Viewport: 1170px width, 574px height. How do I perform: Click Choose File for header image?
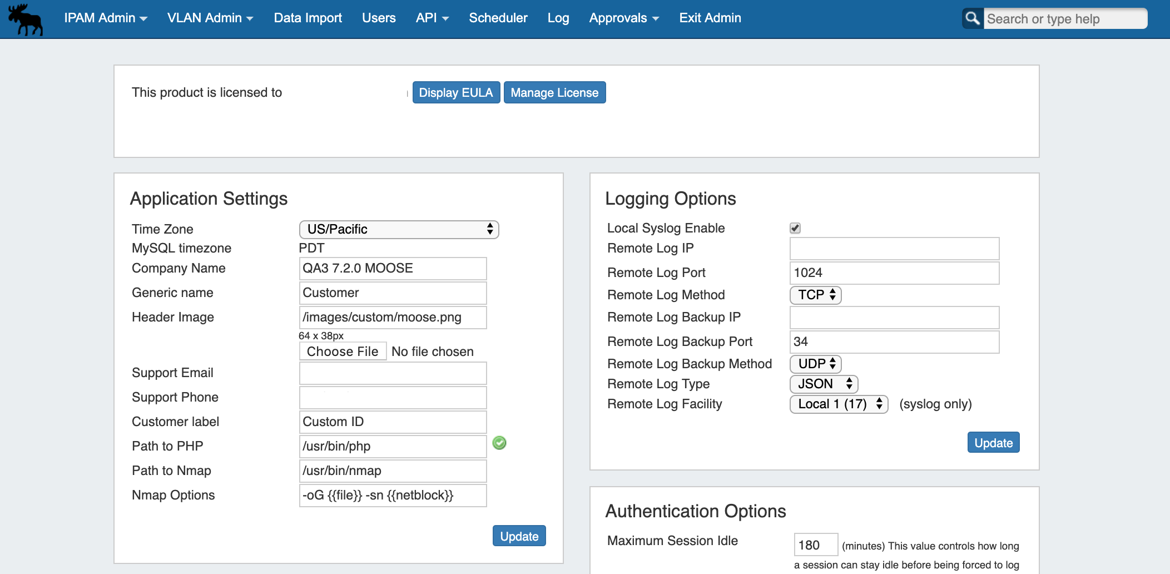tap(343, 352)
